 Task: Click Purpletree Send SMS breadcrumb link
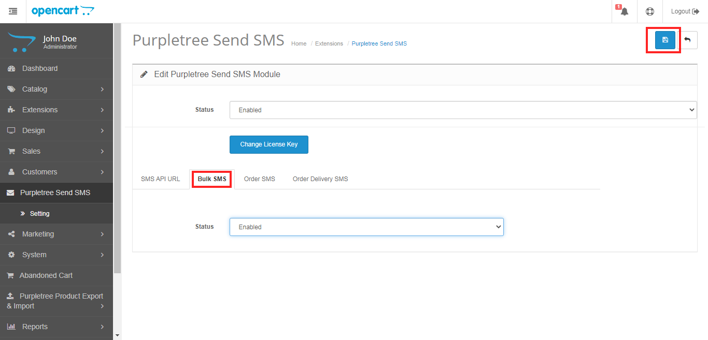(379, 43)
